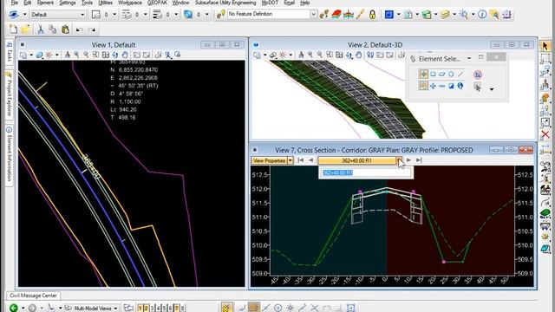Open the View Properties dropdown arrow
The image size is (555, 312).
(290, 160)
